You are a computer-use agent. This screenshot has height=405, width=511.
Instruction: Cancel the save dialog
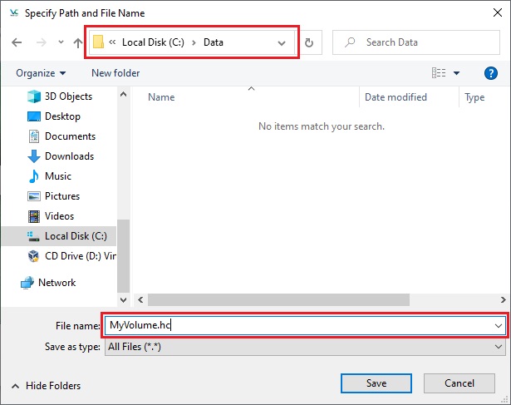459,383
